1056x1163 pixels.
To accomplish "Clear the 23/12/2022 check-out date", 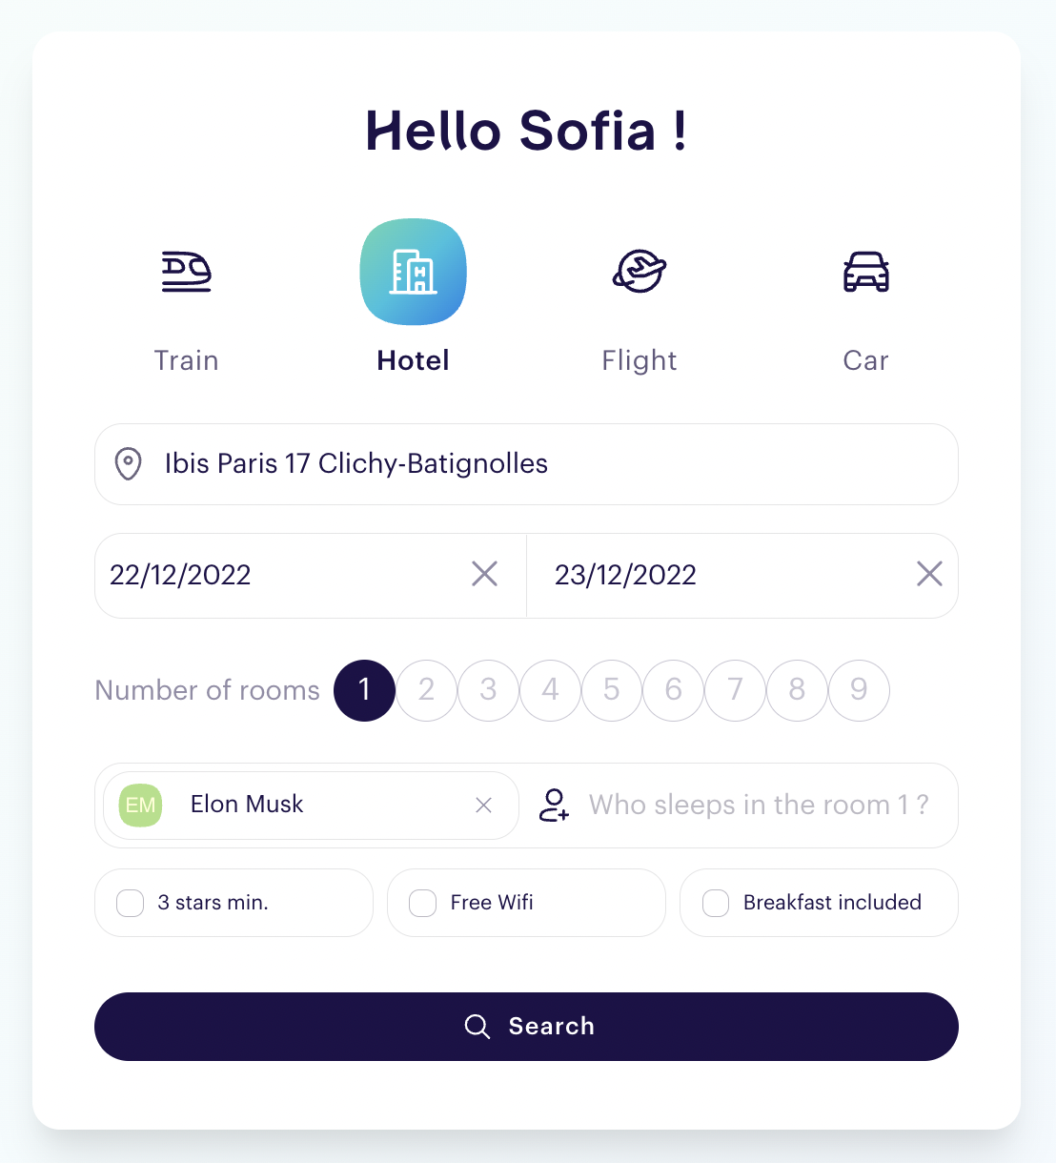I will [x=929, y=574].
